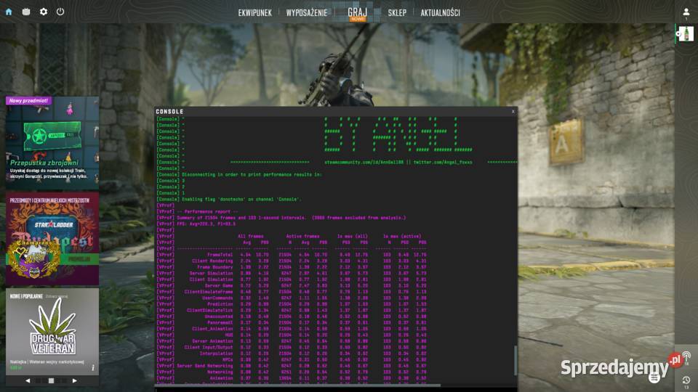Open the recent players clock icon
This screenshot has width=698, height=392.
[686, 380]
